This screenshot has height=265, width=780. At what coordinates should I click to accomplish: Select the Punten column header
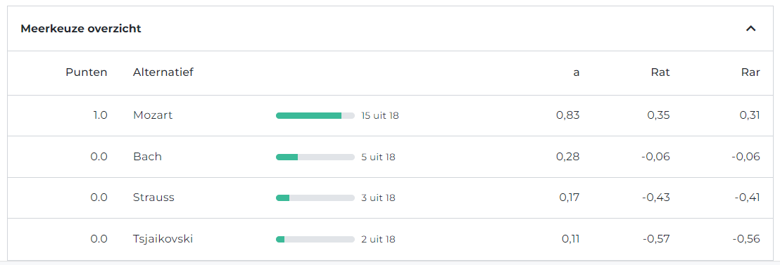click(x=87, y=72)
